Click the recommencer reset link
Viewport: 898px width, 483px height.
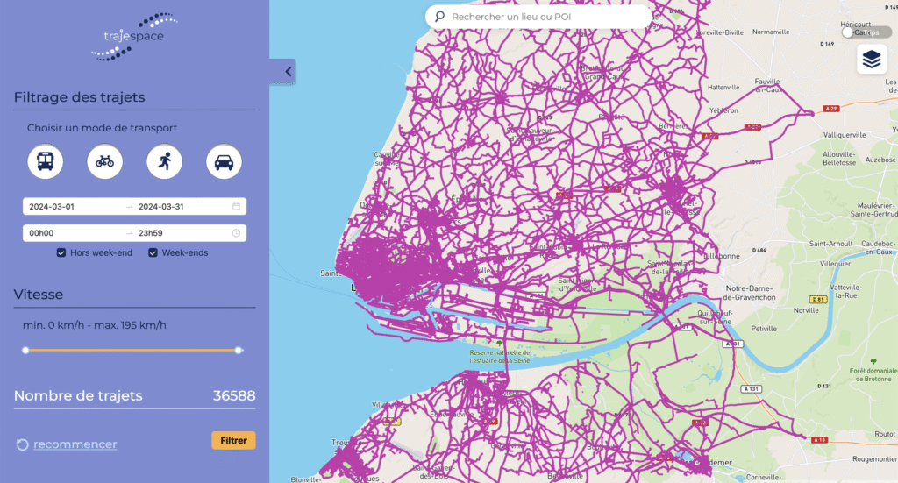(x=75, y=444)
